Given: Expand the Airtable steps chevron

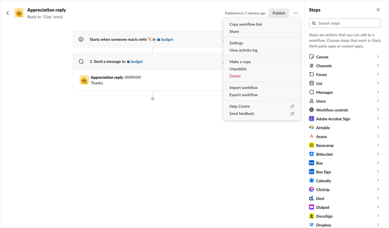Looking at the screenshot, I should coord(378,127).
